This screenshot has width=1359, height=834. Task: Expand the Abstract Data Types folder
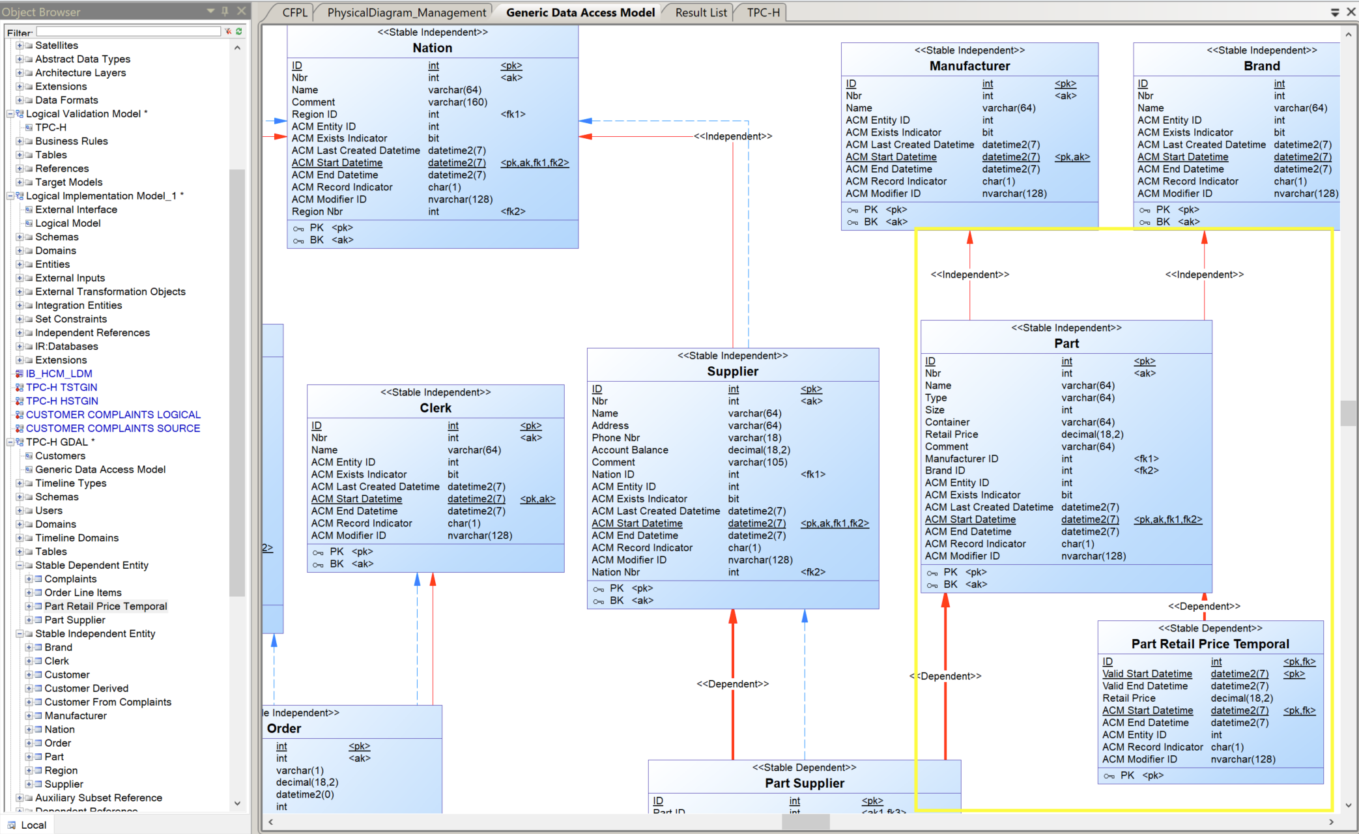(20, 59)
